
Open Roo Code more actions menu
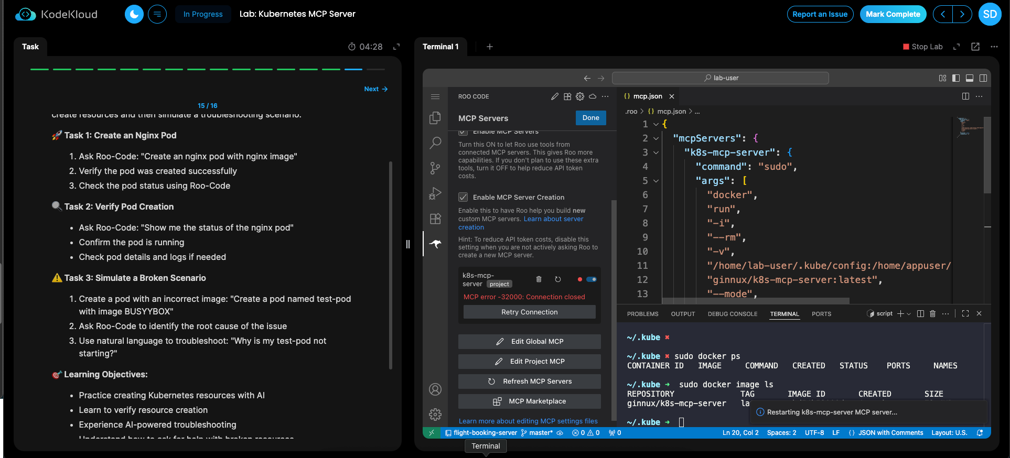pyautogui.click(x=605, y=96)
